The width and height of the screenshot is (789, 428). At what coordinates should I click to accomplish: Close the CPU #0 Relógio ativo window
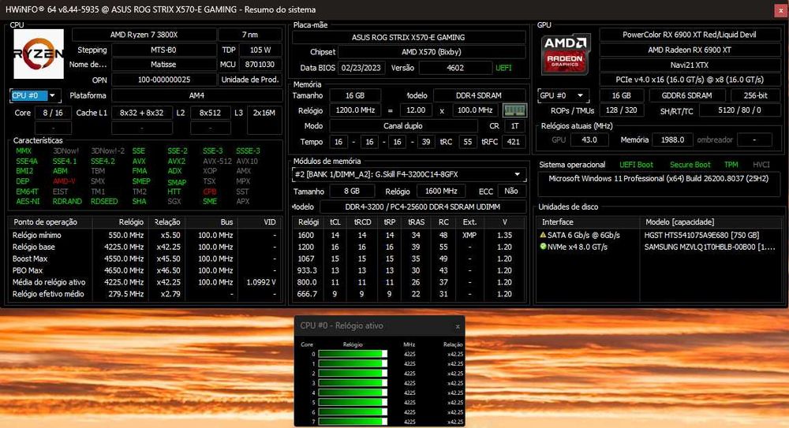click(x=458, y=326)
